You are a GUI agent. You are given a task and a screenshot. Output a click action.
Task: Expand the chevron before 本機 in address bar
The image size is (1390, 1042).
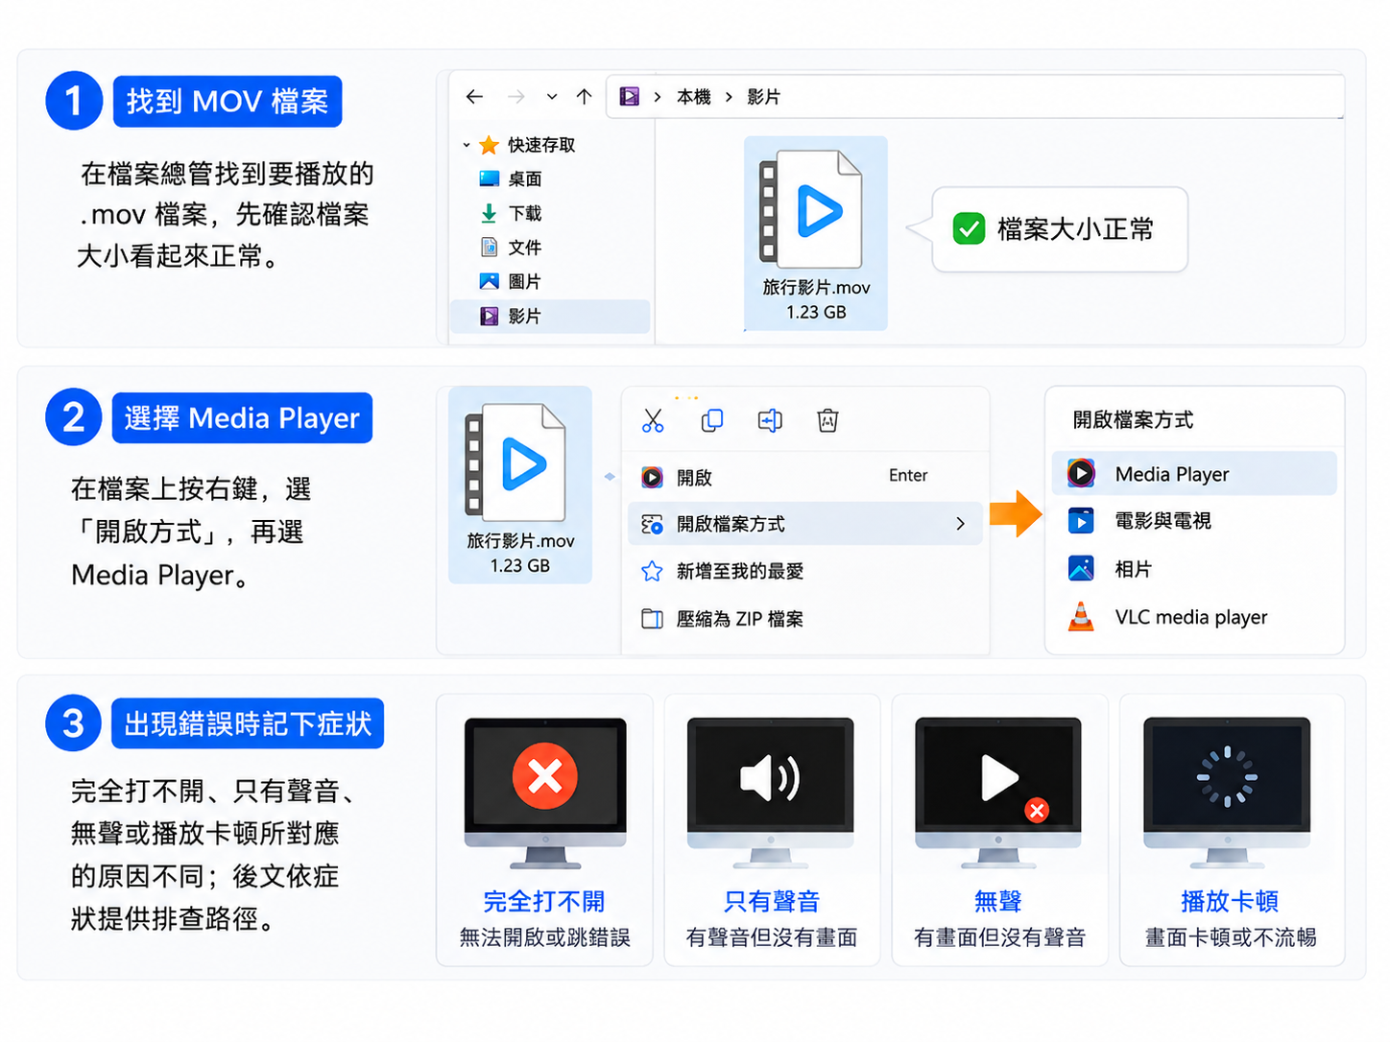click(658, 97)
